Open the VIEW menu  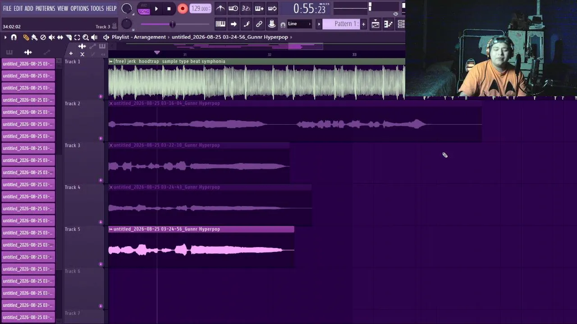coord(63,9)
